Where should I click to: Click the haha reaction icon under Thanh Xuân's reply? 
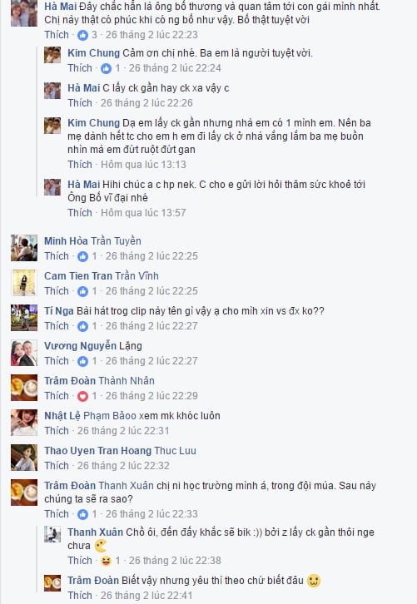point(106,561)
